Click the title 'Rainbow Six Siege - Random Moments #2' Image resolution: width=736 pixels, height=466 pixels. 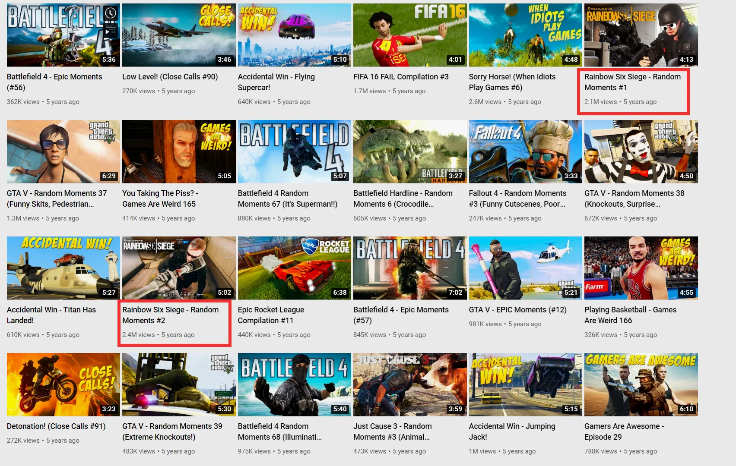click(171, 315)
